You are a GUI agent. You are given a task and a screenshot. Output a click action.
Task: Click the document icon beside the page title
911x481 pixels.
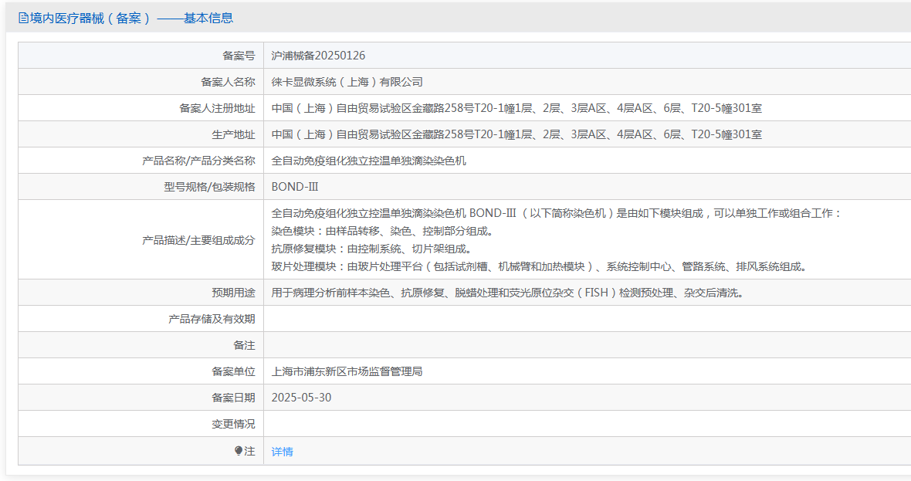(23, 18)
